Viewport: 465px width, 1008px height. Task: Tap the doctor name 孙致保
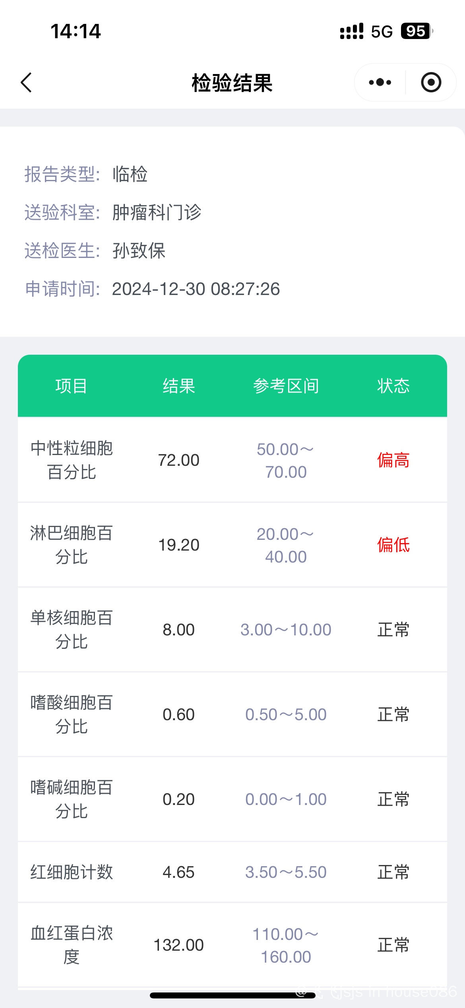tap(139, 251)
